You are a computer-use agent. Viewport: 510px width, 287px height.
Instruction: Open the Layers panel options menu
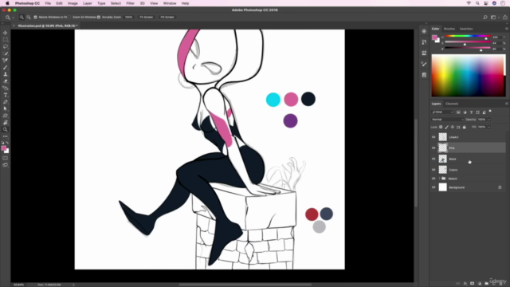tap(507, 104)
